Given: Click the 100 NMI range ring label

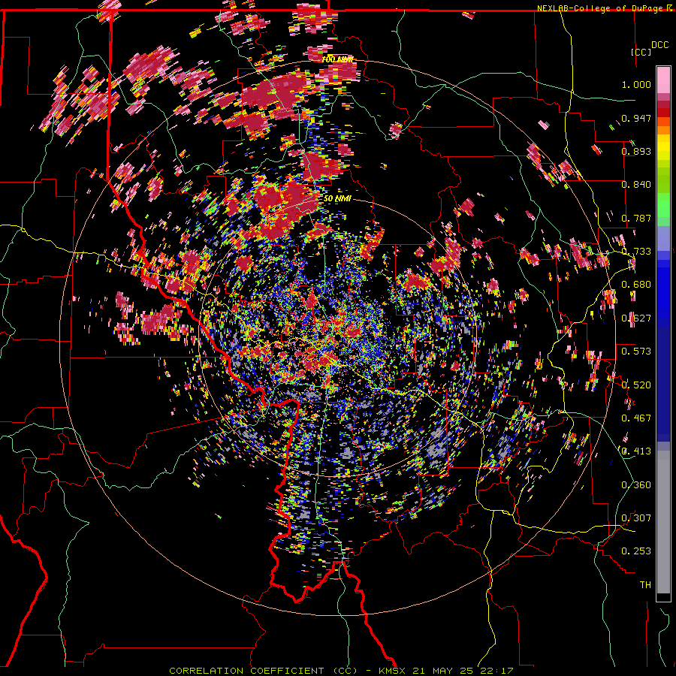Looking at the screenshot, I should [337, 59].
